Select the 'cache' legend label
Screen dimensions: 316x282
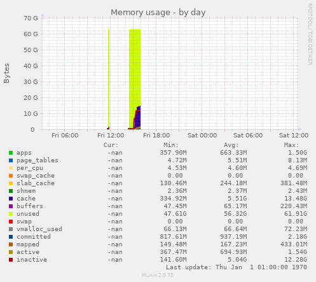(26, 199)
